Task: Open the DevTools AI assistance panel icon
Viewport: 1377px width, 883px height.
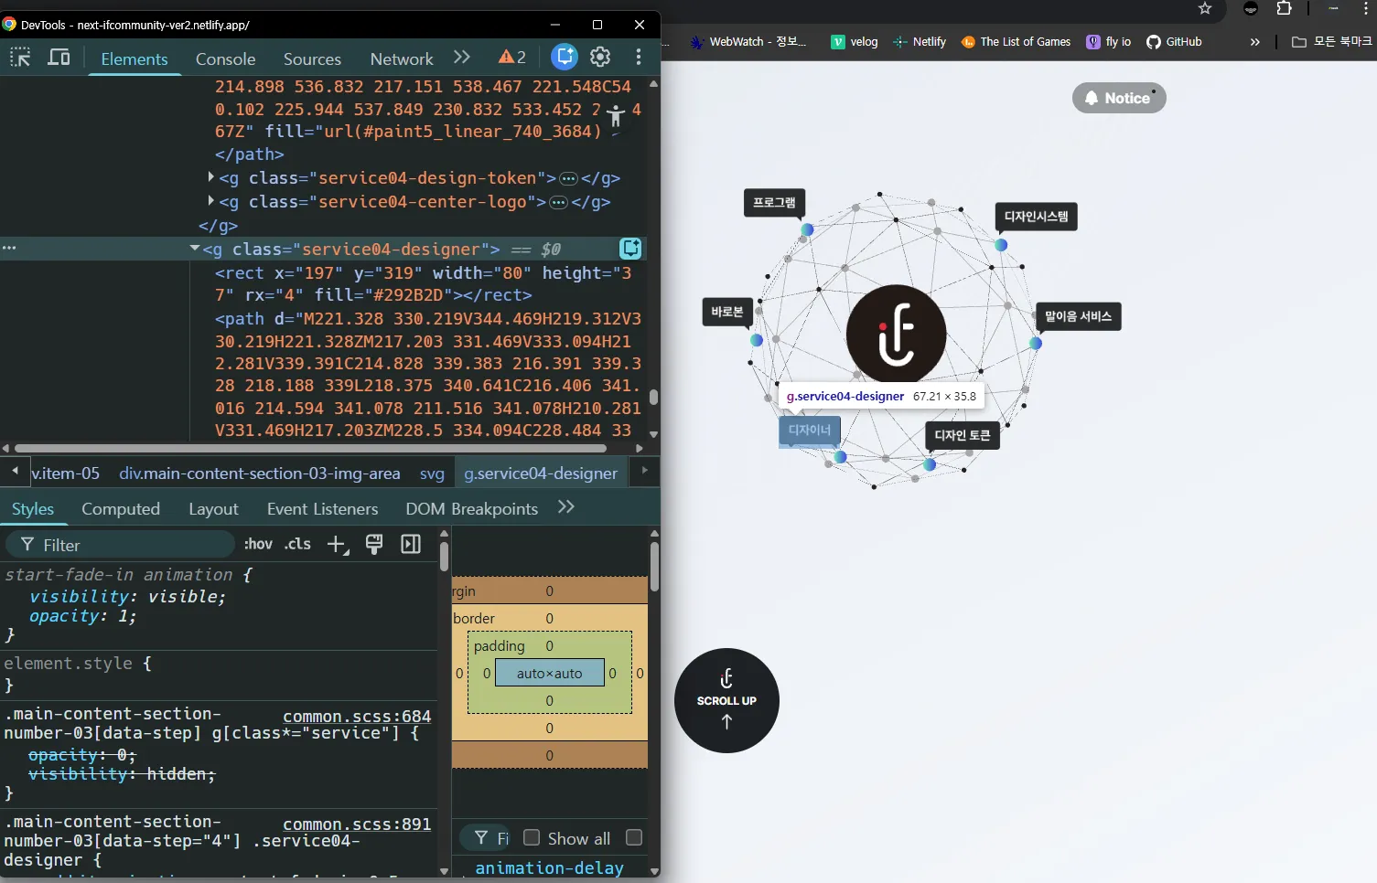Action: 565,57
